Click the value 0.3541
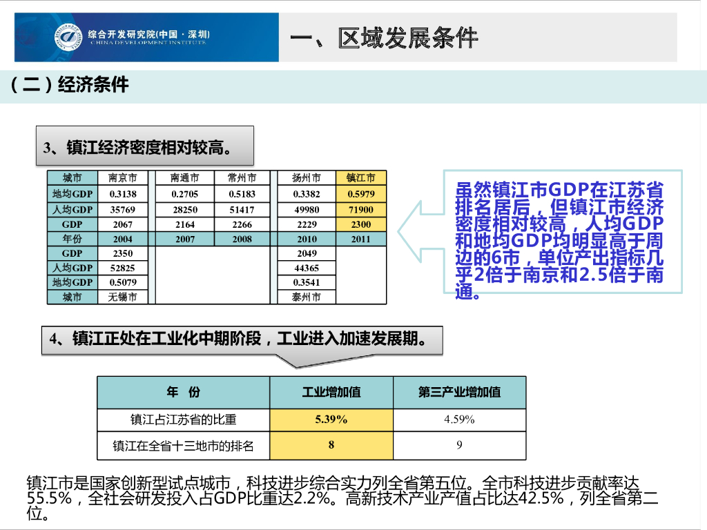The width and height of the screenshot is (707, 530). point(307,282)
